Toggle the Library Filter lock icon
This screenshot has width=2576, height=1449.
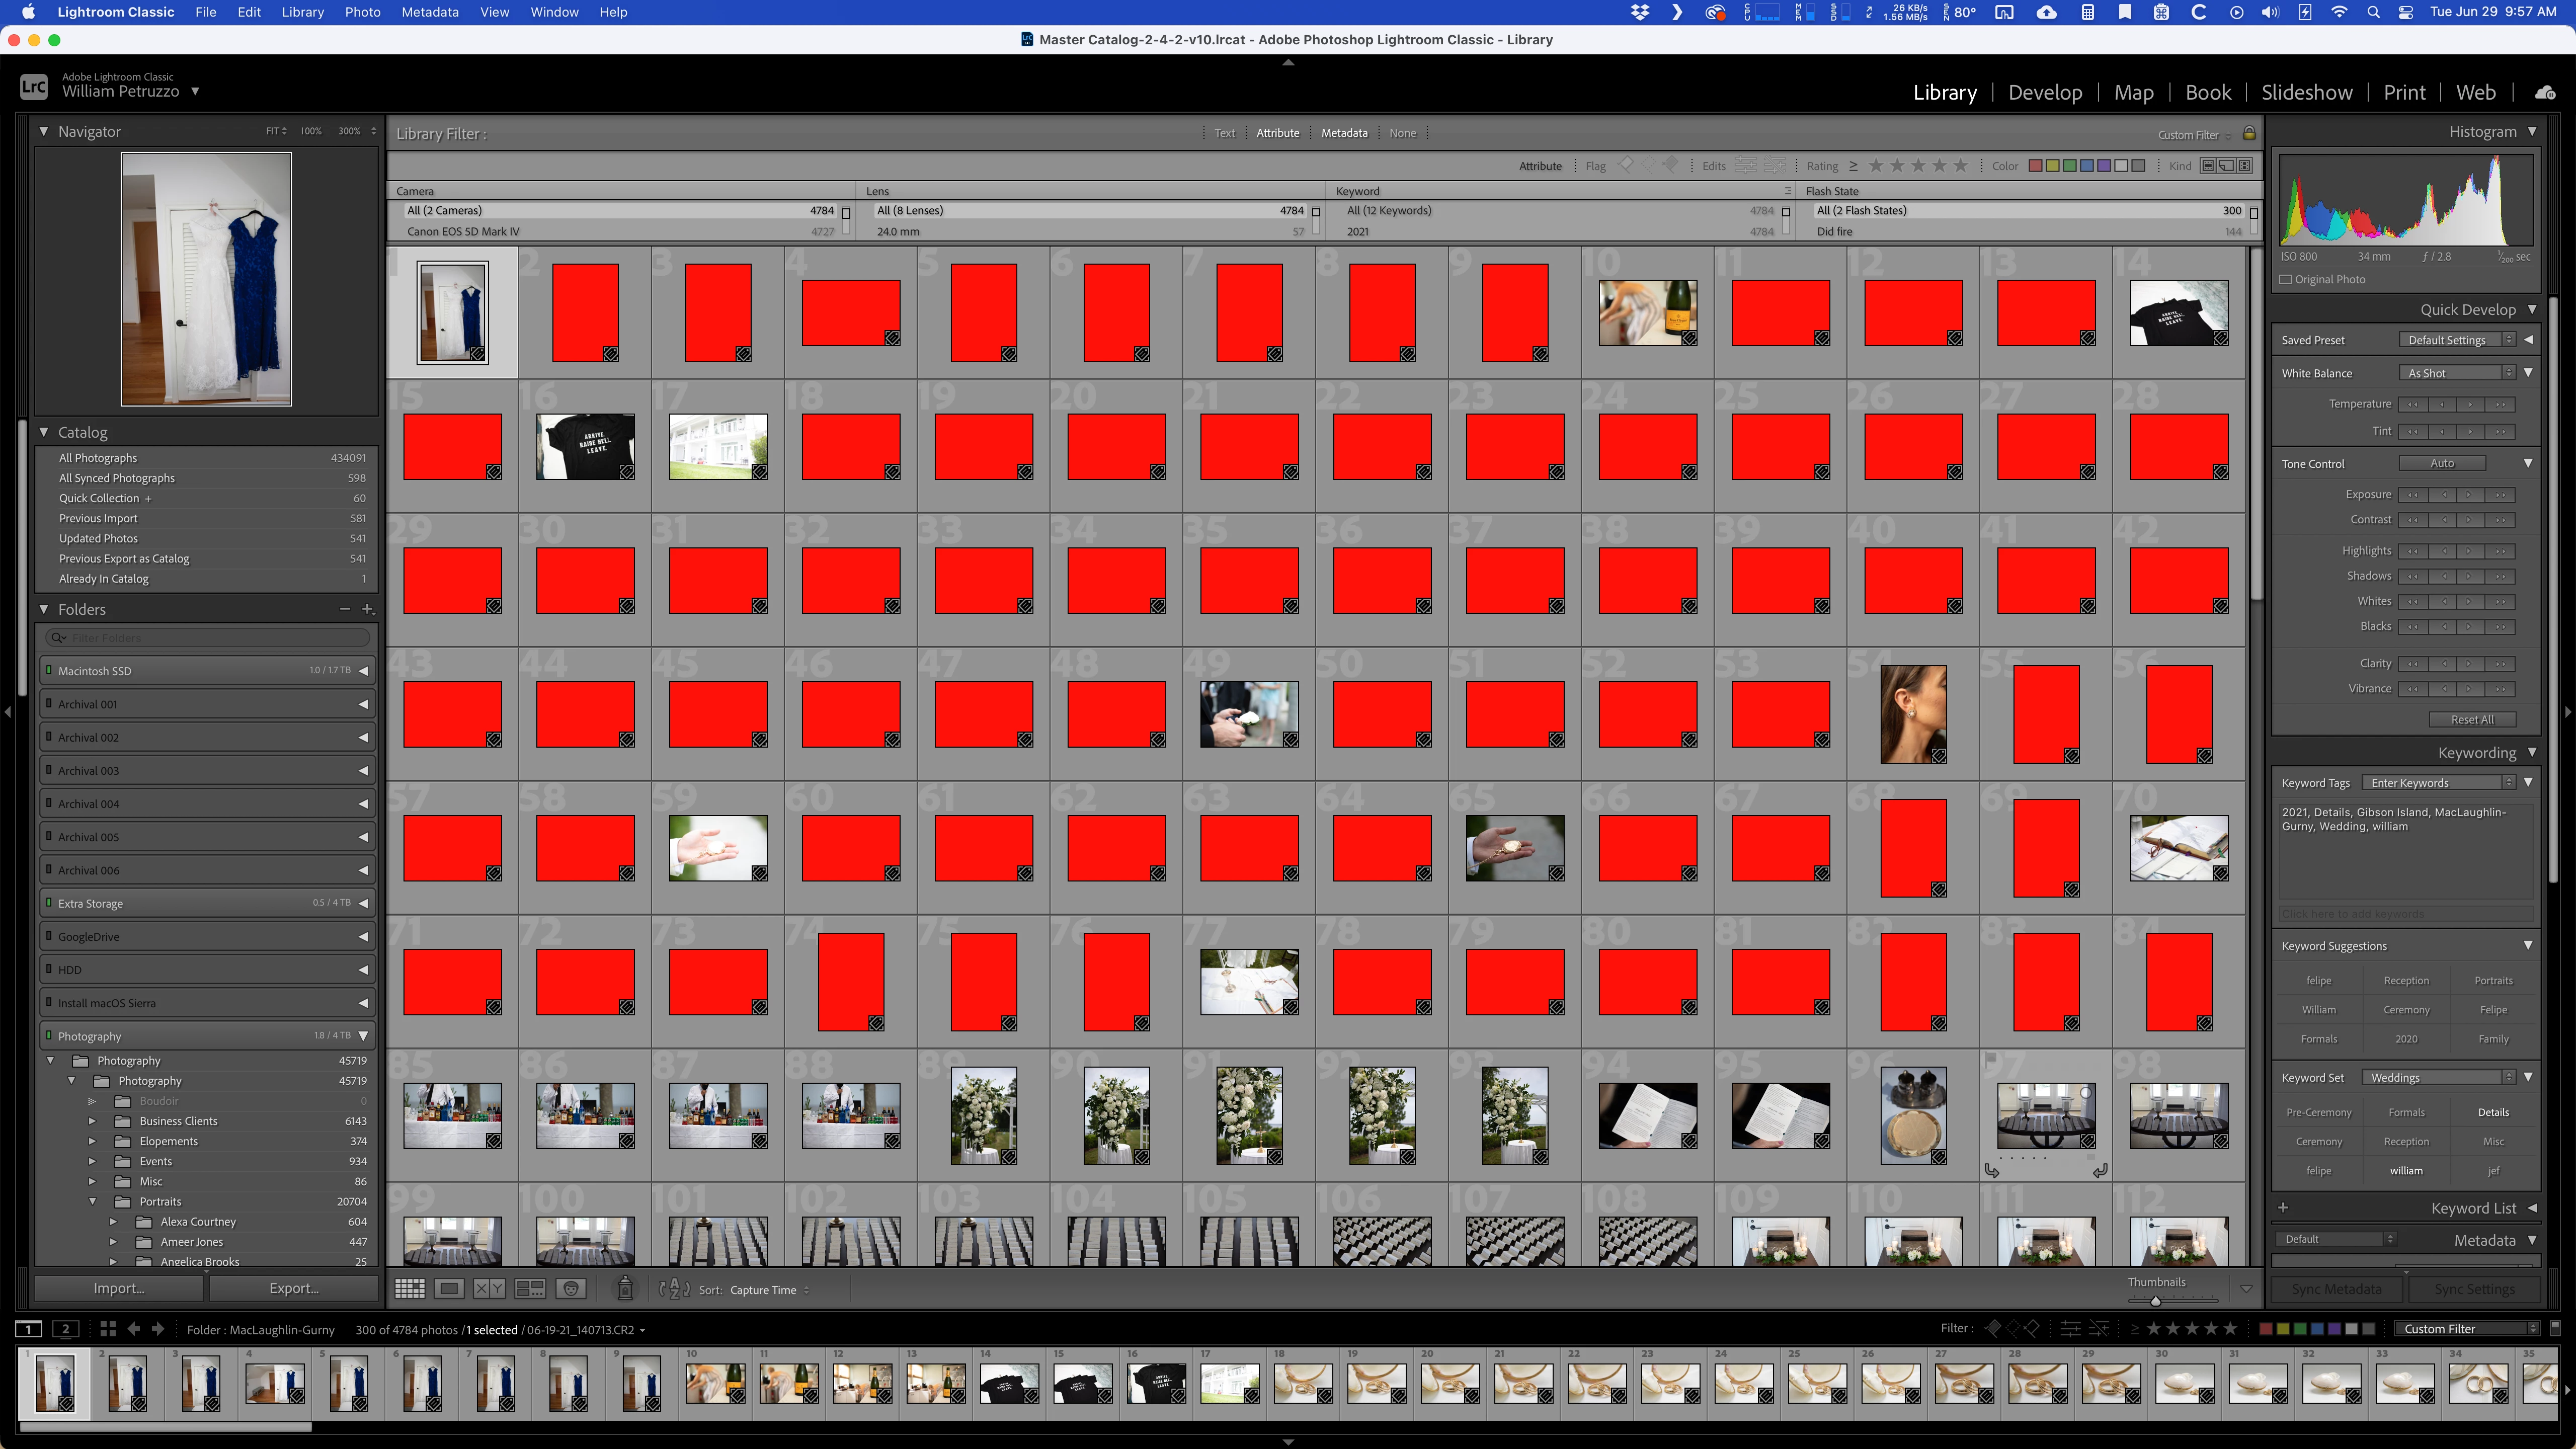(2249, 133)
